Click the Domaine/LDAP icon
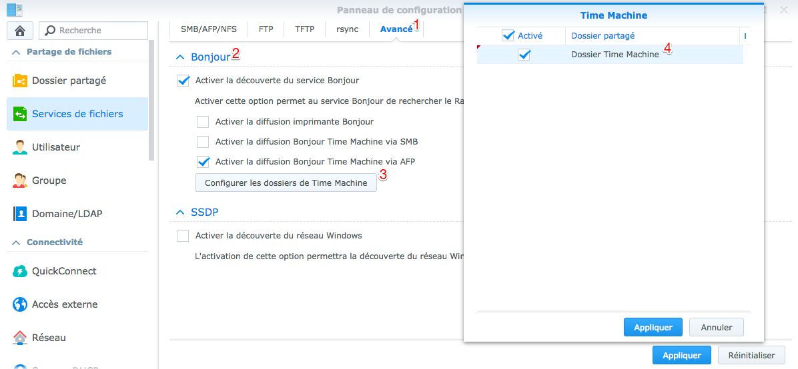This screenshot has height=369, width=798. (20, 214)
